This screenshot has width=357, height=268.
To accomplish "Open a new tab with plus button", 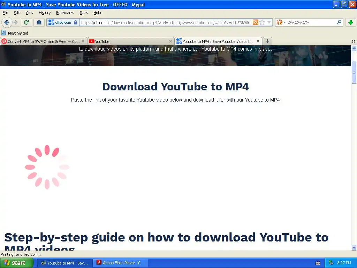I will [267, 41].
